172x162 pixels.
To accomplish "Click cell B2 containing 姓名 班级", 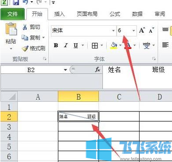I will [x=79, y=117].
